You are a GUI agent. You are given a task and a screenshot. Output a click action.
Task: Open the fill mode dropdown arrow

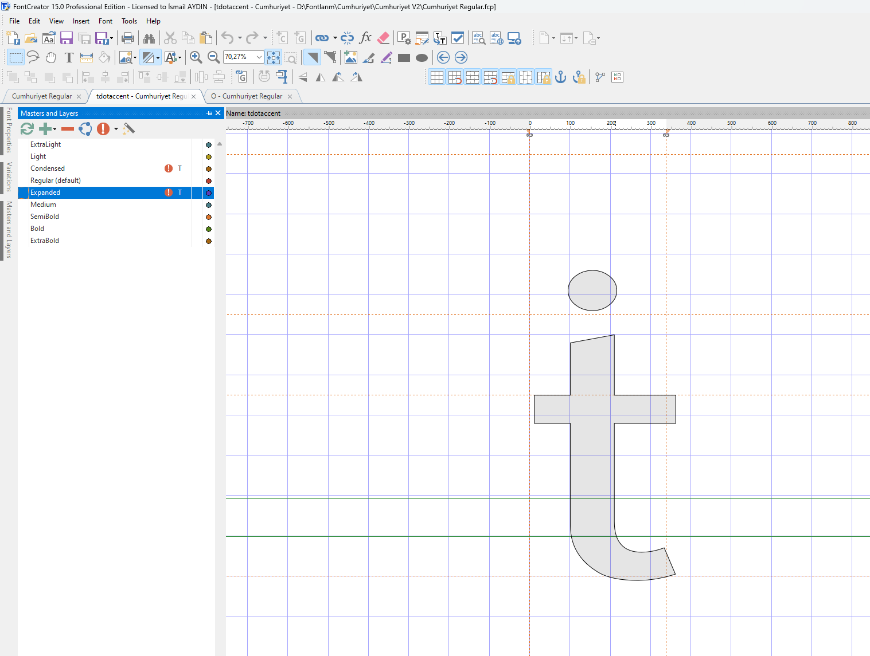(158, 57)
